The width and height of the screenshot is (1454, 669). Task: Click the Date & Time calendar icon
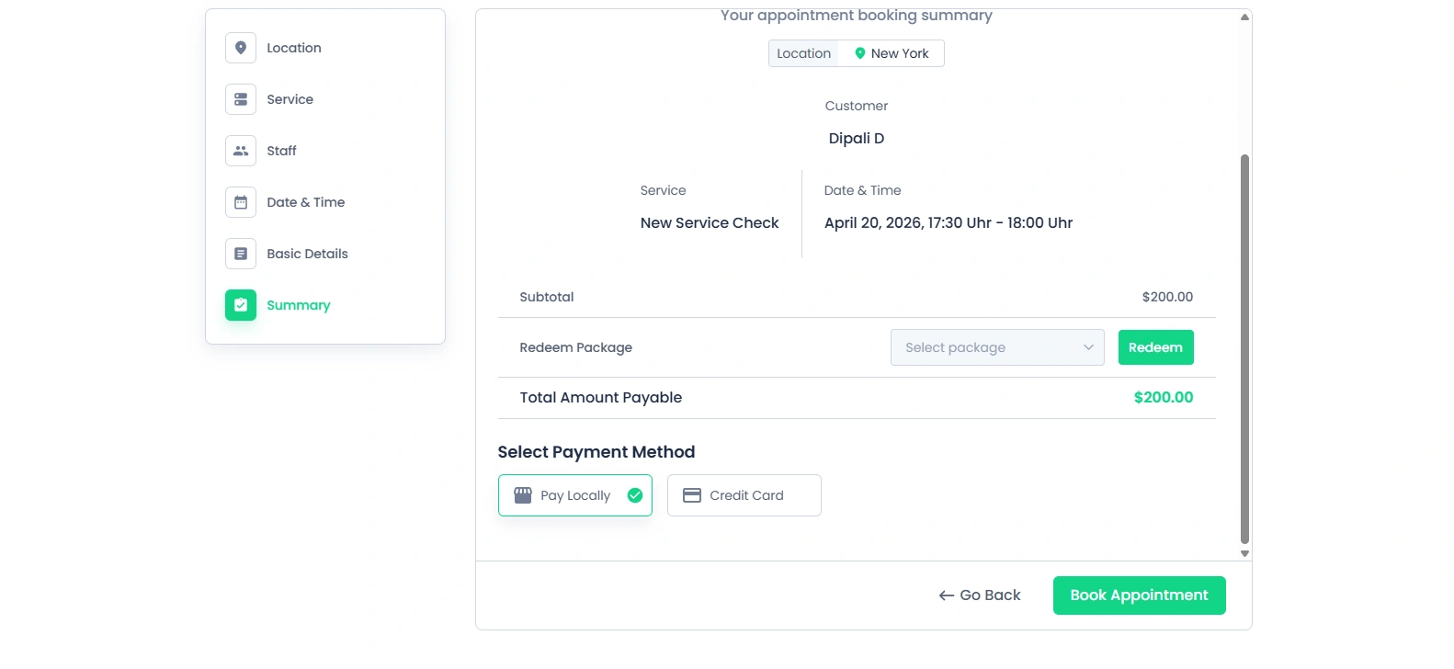pos(241,202)
